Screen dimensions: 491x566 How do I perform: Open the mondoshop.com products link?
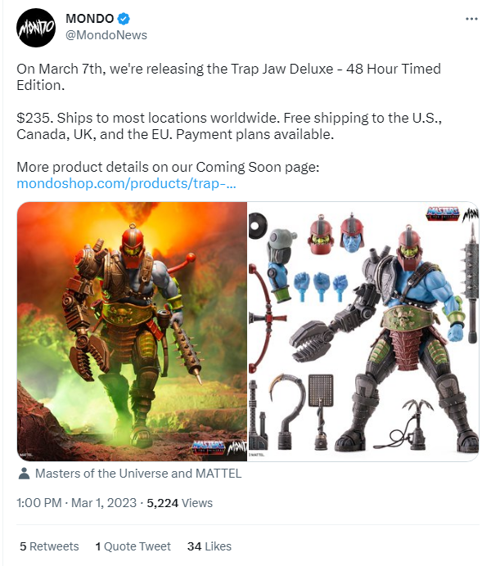click(x=126, y=183)
